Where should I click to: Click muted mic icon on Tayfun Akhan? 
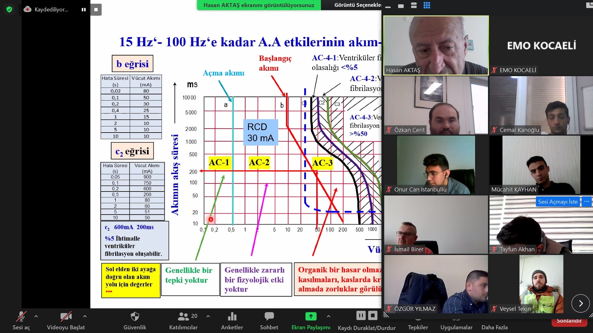[494, 249]
